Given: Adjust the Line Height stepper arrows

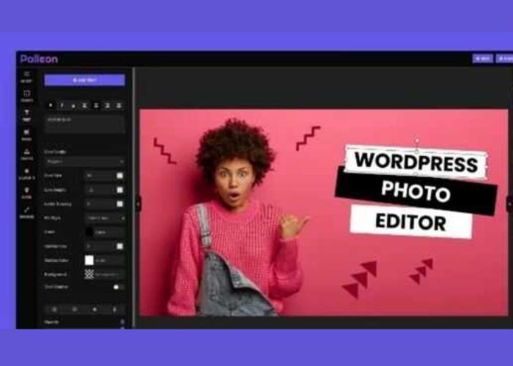Looking at the screenshot, I should 120,190.
